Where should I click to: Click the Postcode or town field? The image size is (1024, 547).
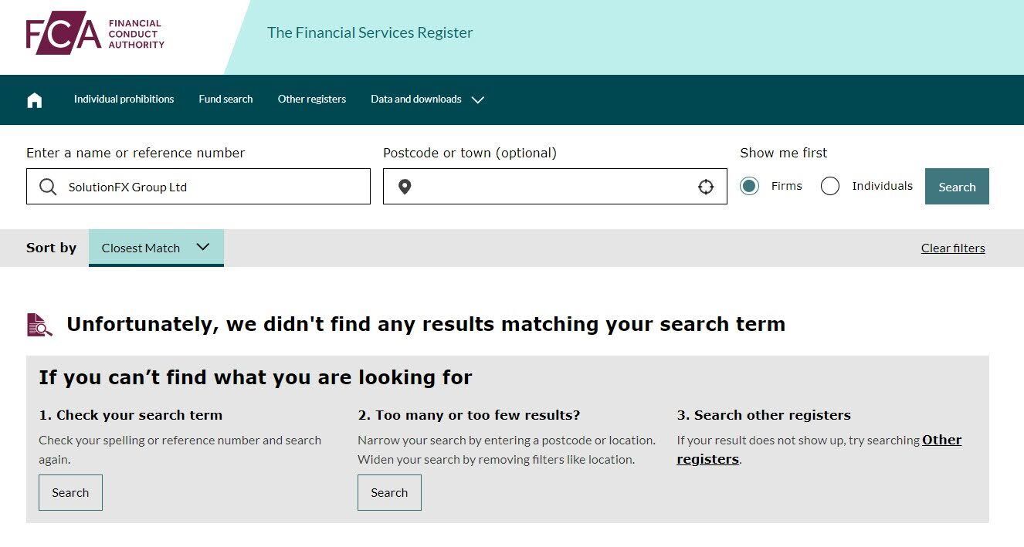tap(555, 187)
